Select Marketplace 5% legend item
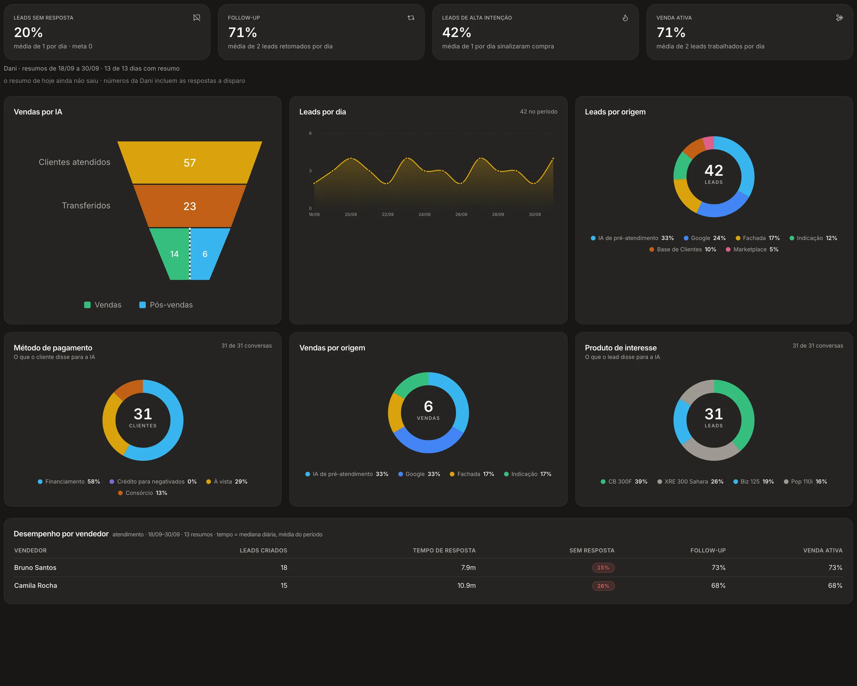 752,249
